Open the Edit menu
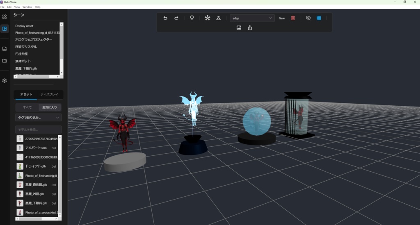 tap(9, 7)
